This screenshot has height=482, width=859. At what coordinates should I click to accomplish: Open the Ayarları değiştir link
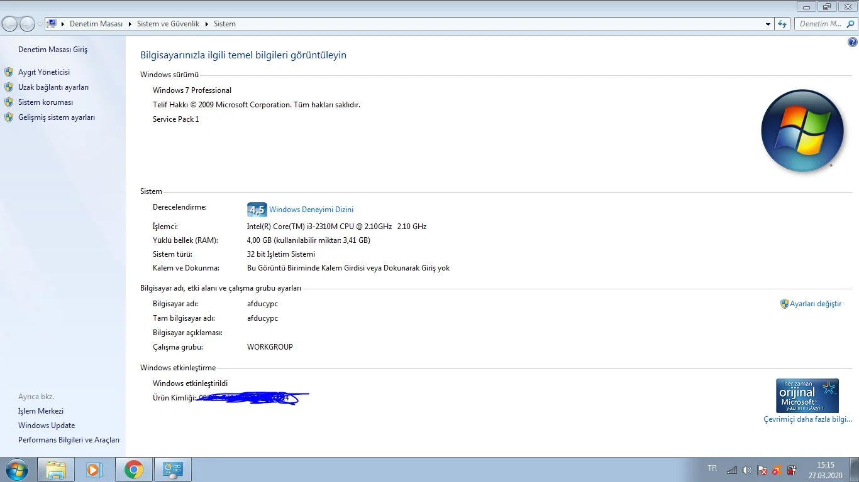pos(816,304)
